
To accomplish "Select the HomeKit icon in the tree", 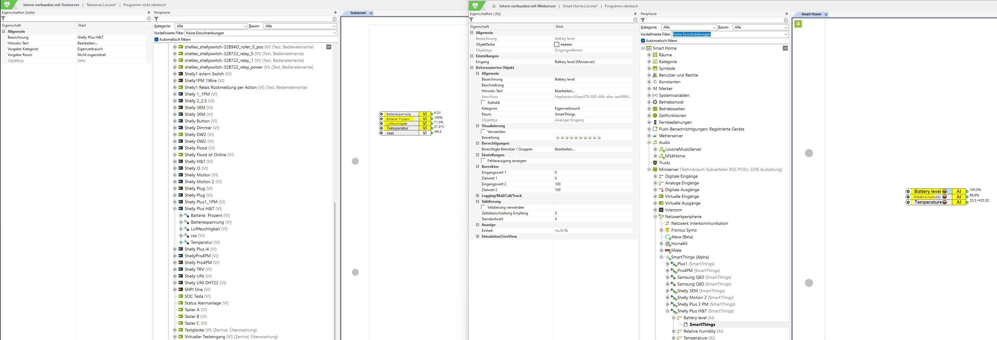I will 668,244.
